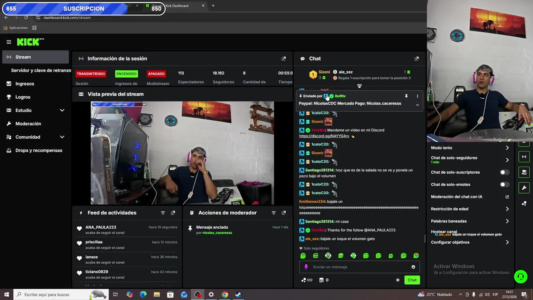Go to Moderación in the sidebar
533x300 pixels.
click(35, 124)
